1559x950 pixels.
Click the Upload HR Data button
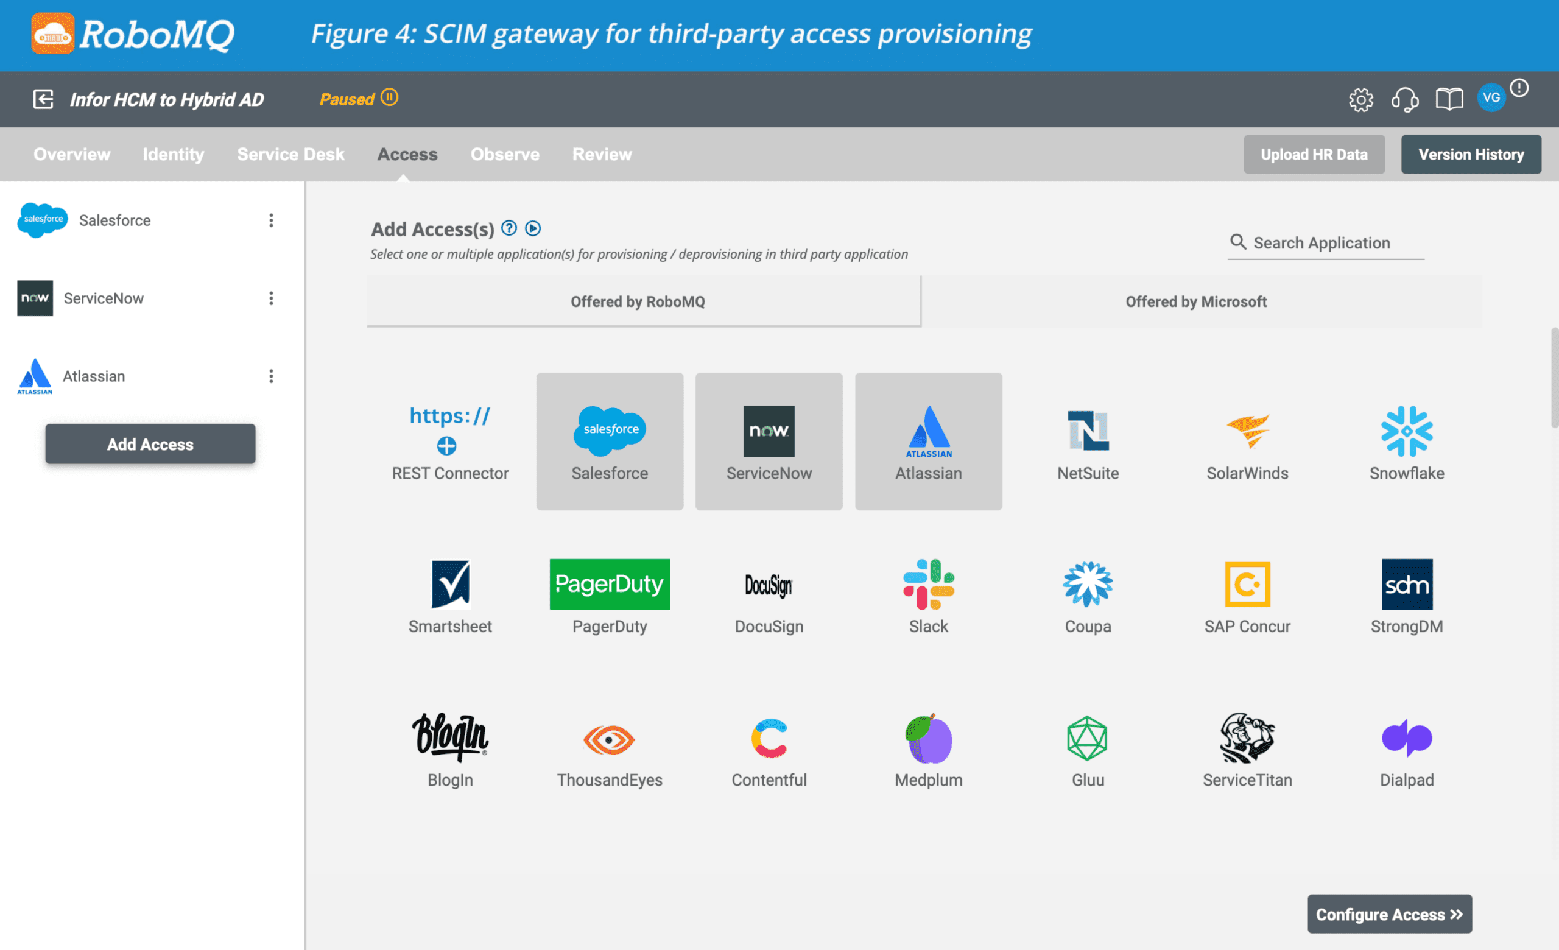coord(1314,153)
